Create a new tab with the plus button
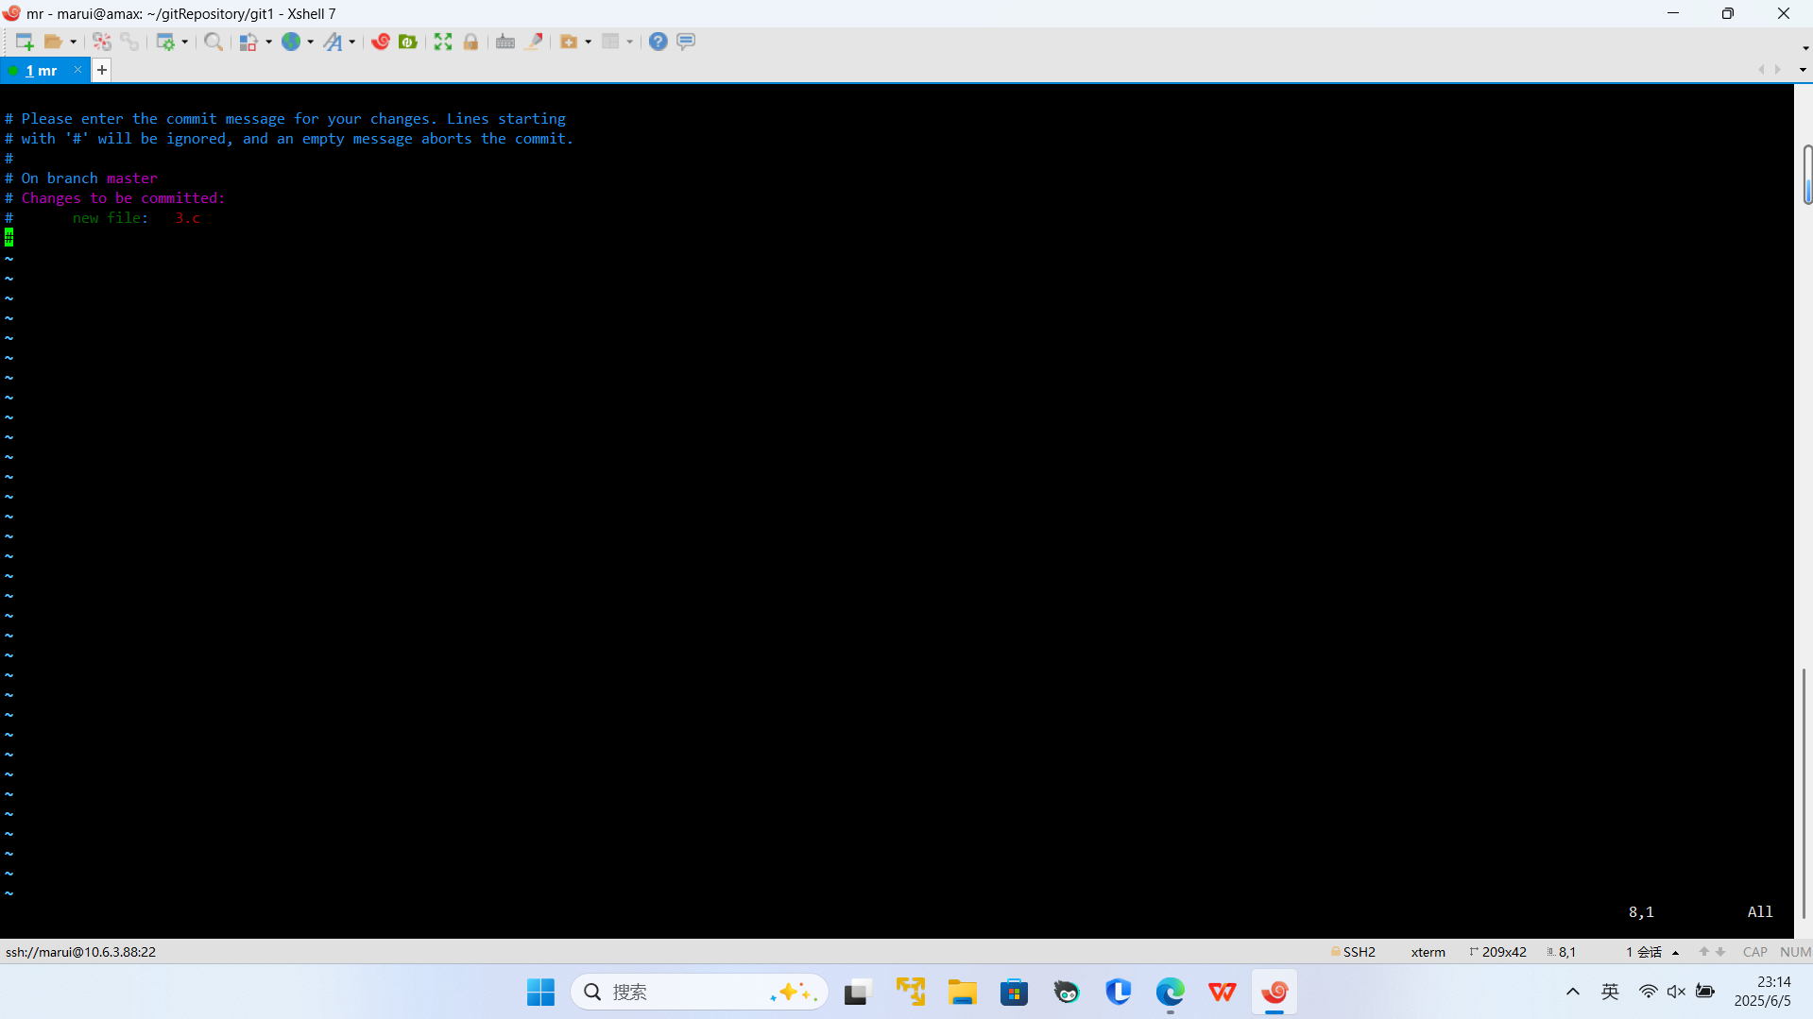Screen dimensions: 1813x1019 pyautogui.click(x=101, y=70)
